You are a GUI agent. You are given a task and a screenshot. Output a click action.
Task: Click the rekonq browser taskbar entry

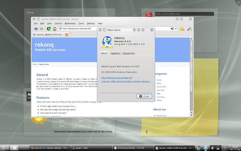(x=174, y=148)
